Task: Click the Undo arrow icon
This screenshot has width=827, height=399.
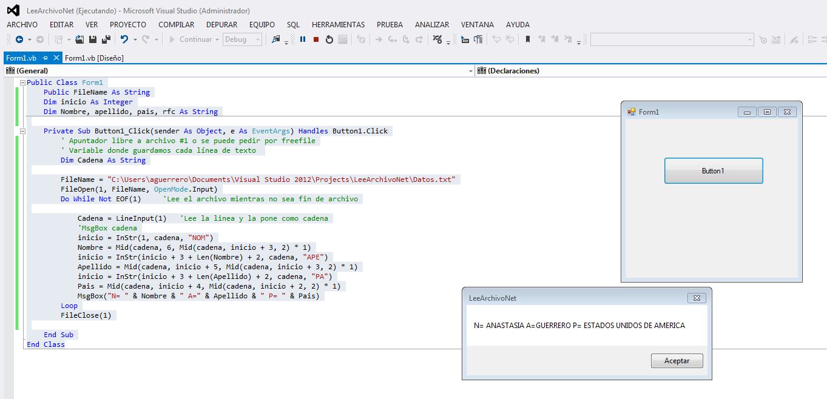Action: point(124,39)
